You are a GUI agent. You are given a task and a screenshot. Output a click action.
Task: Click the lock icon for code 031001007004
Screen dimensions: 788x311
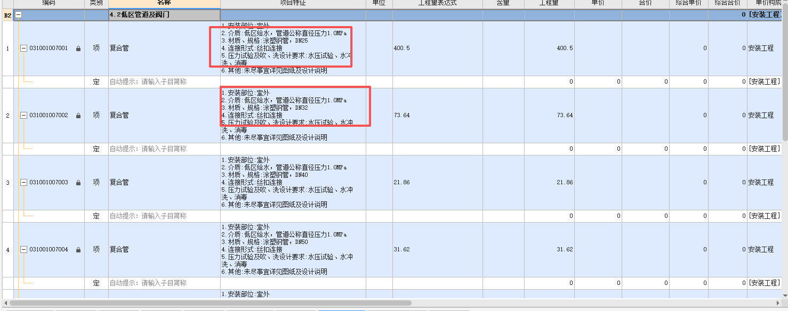pyautogui.click(x=78, y=249)
